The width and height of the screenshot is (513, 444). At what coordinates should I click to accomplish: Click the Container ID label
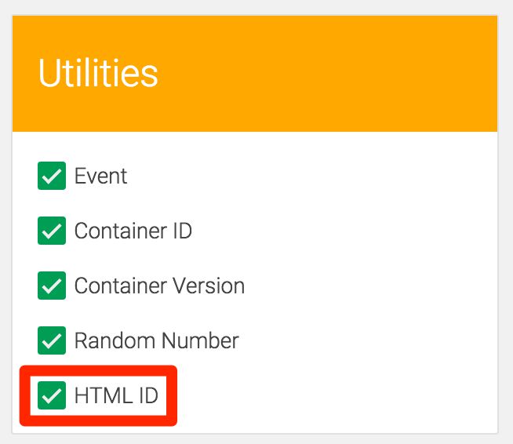133,231
